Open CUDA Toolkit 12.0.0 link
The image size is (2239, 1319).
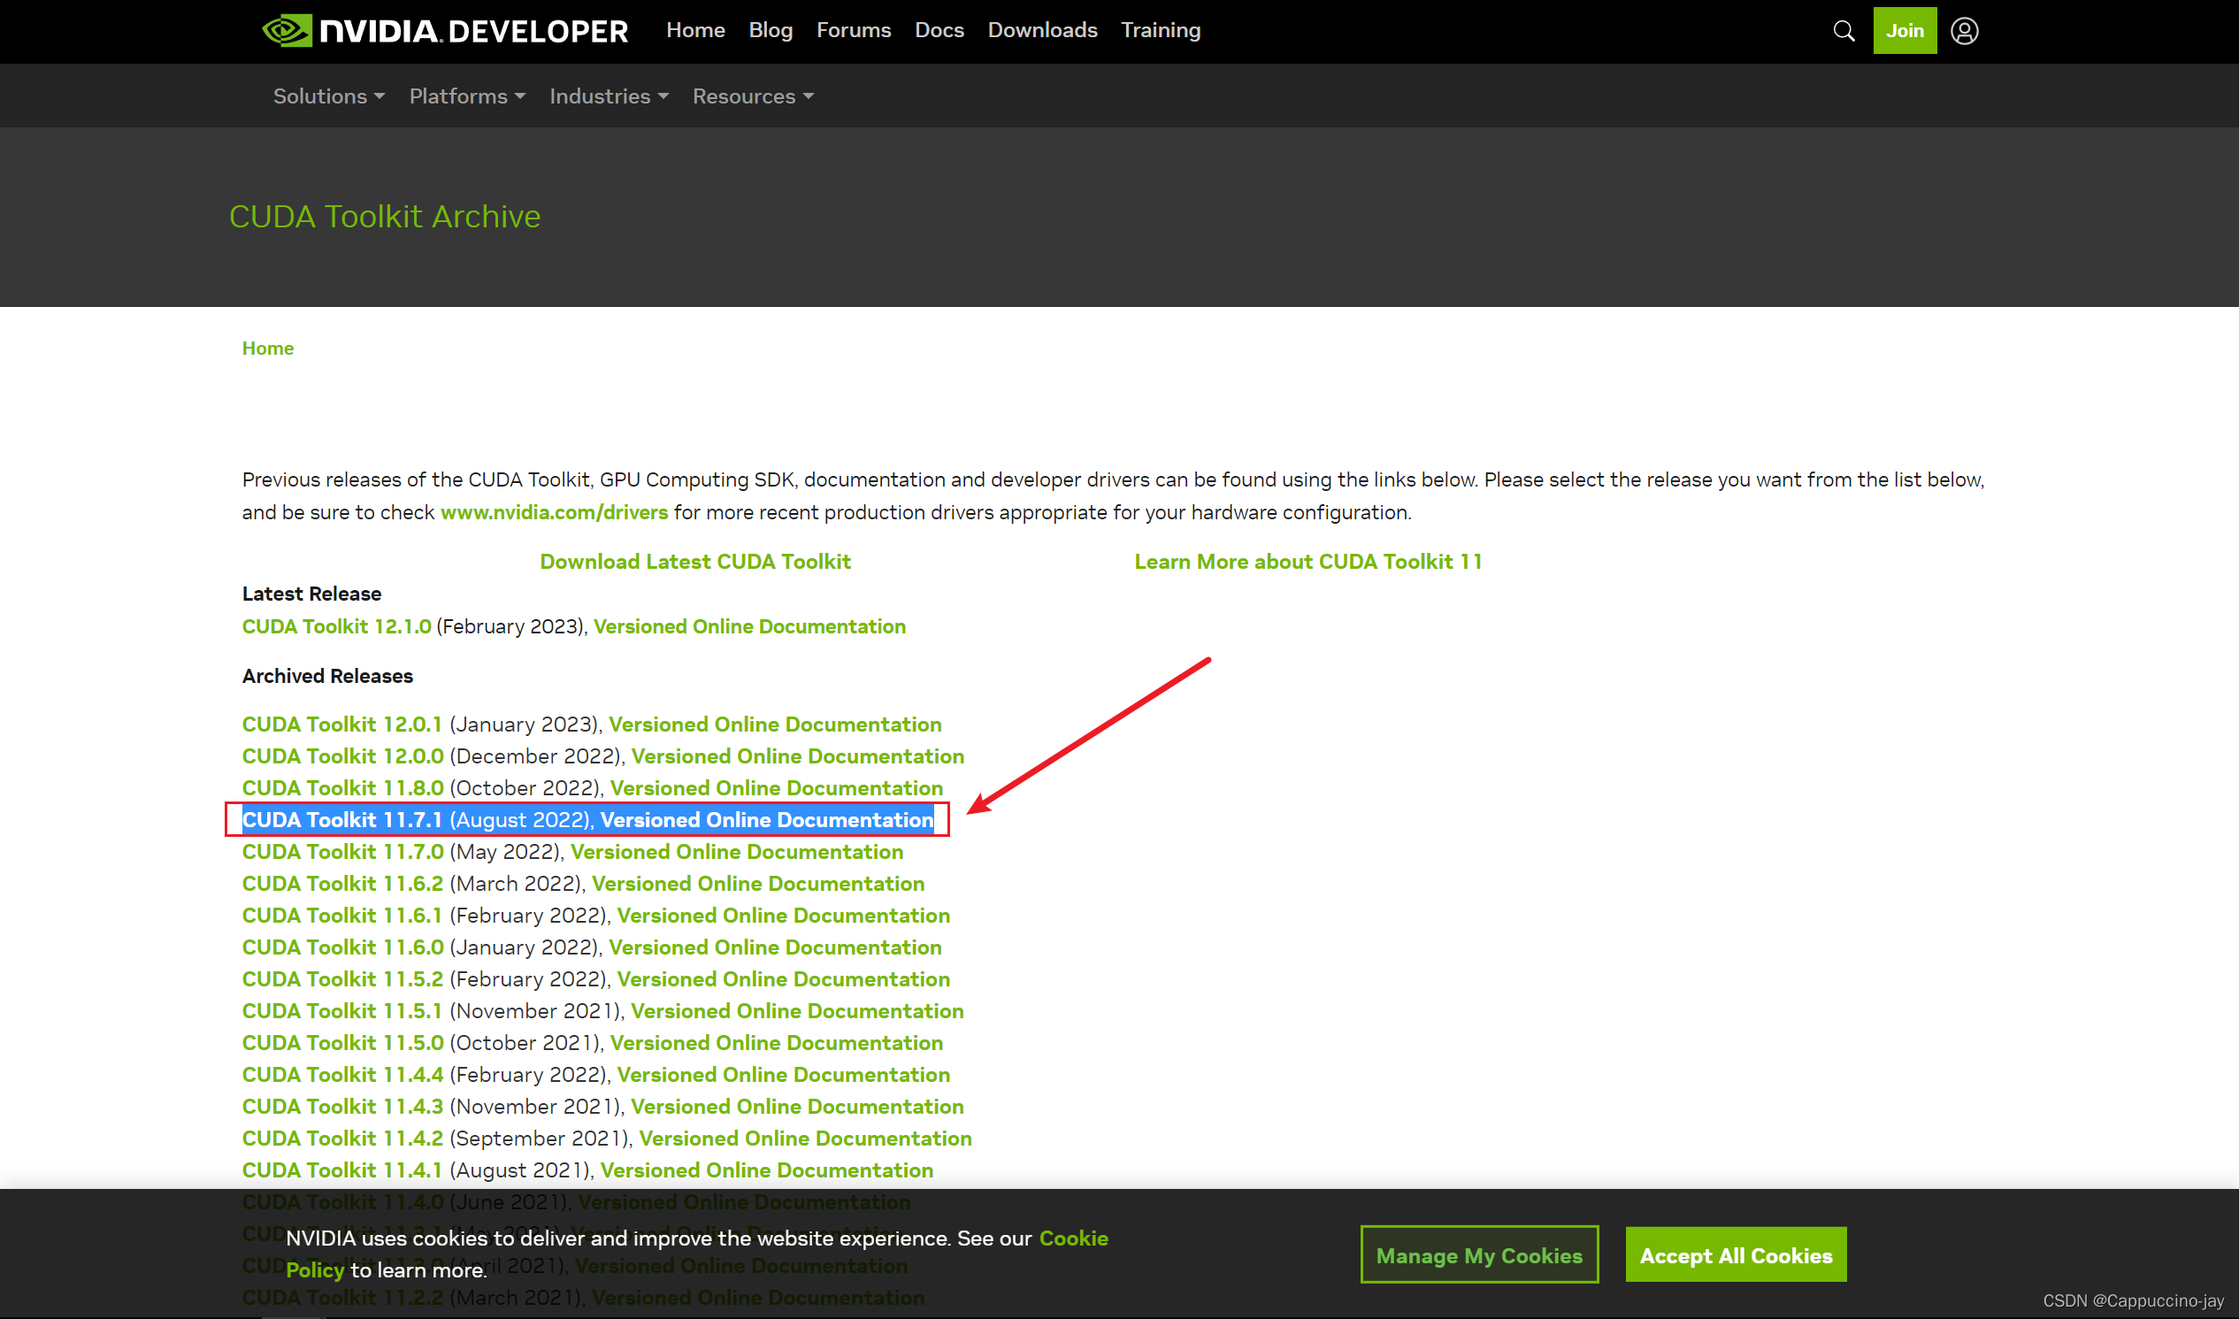point(342,756)
